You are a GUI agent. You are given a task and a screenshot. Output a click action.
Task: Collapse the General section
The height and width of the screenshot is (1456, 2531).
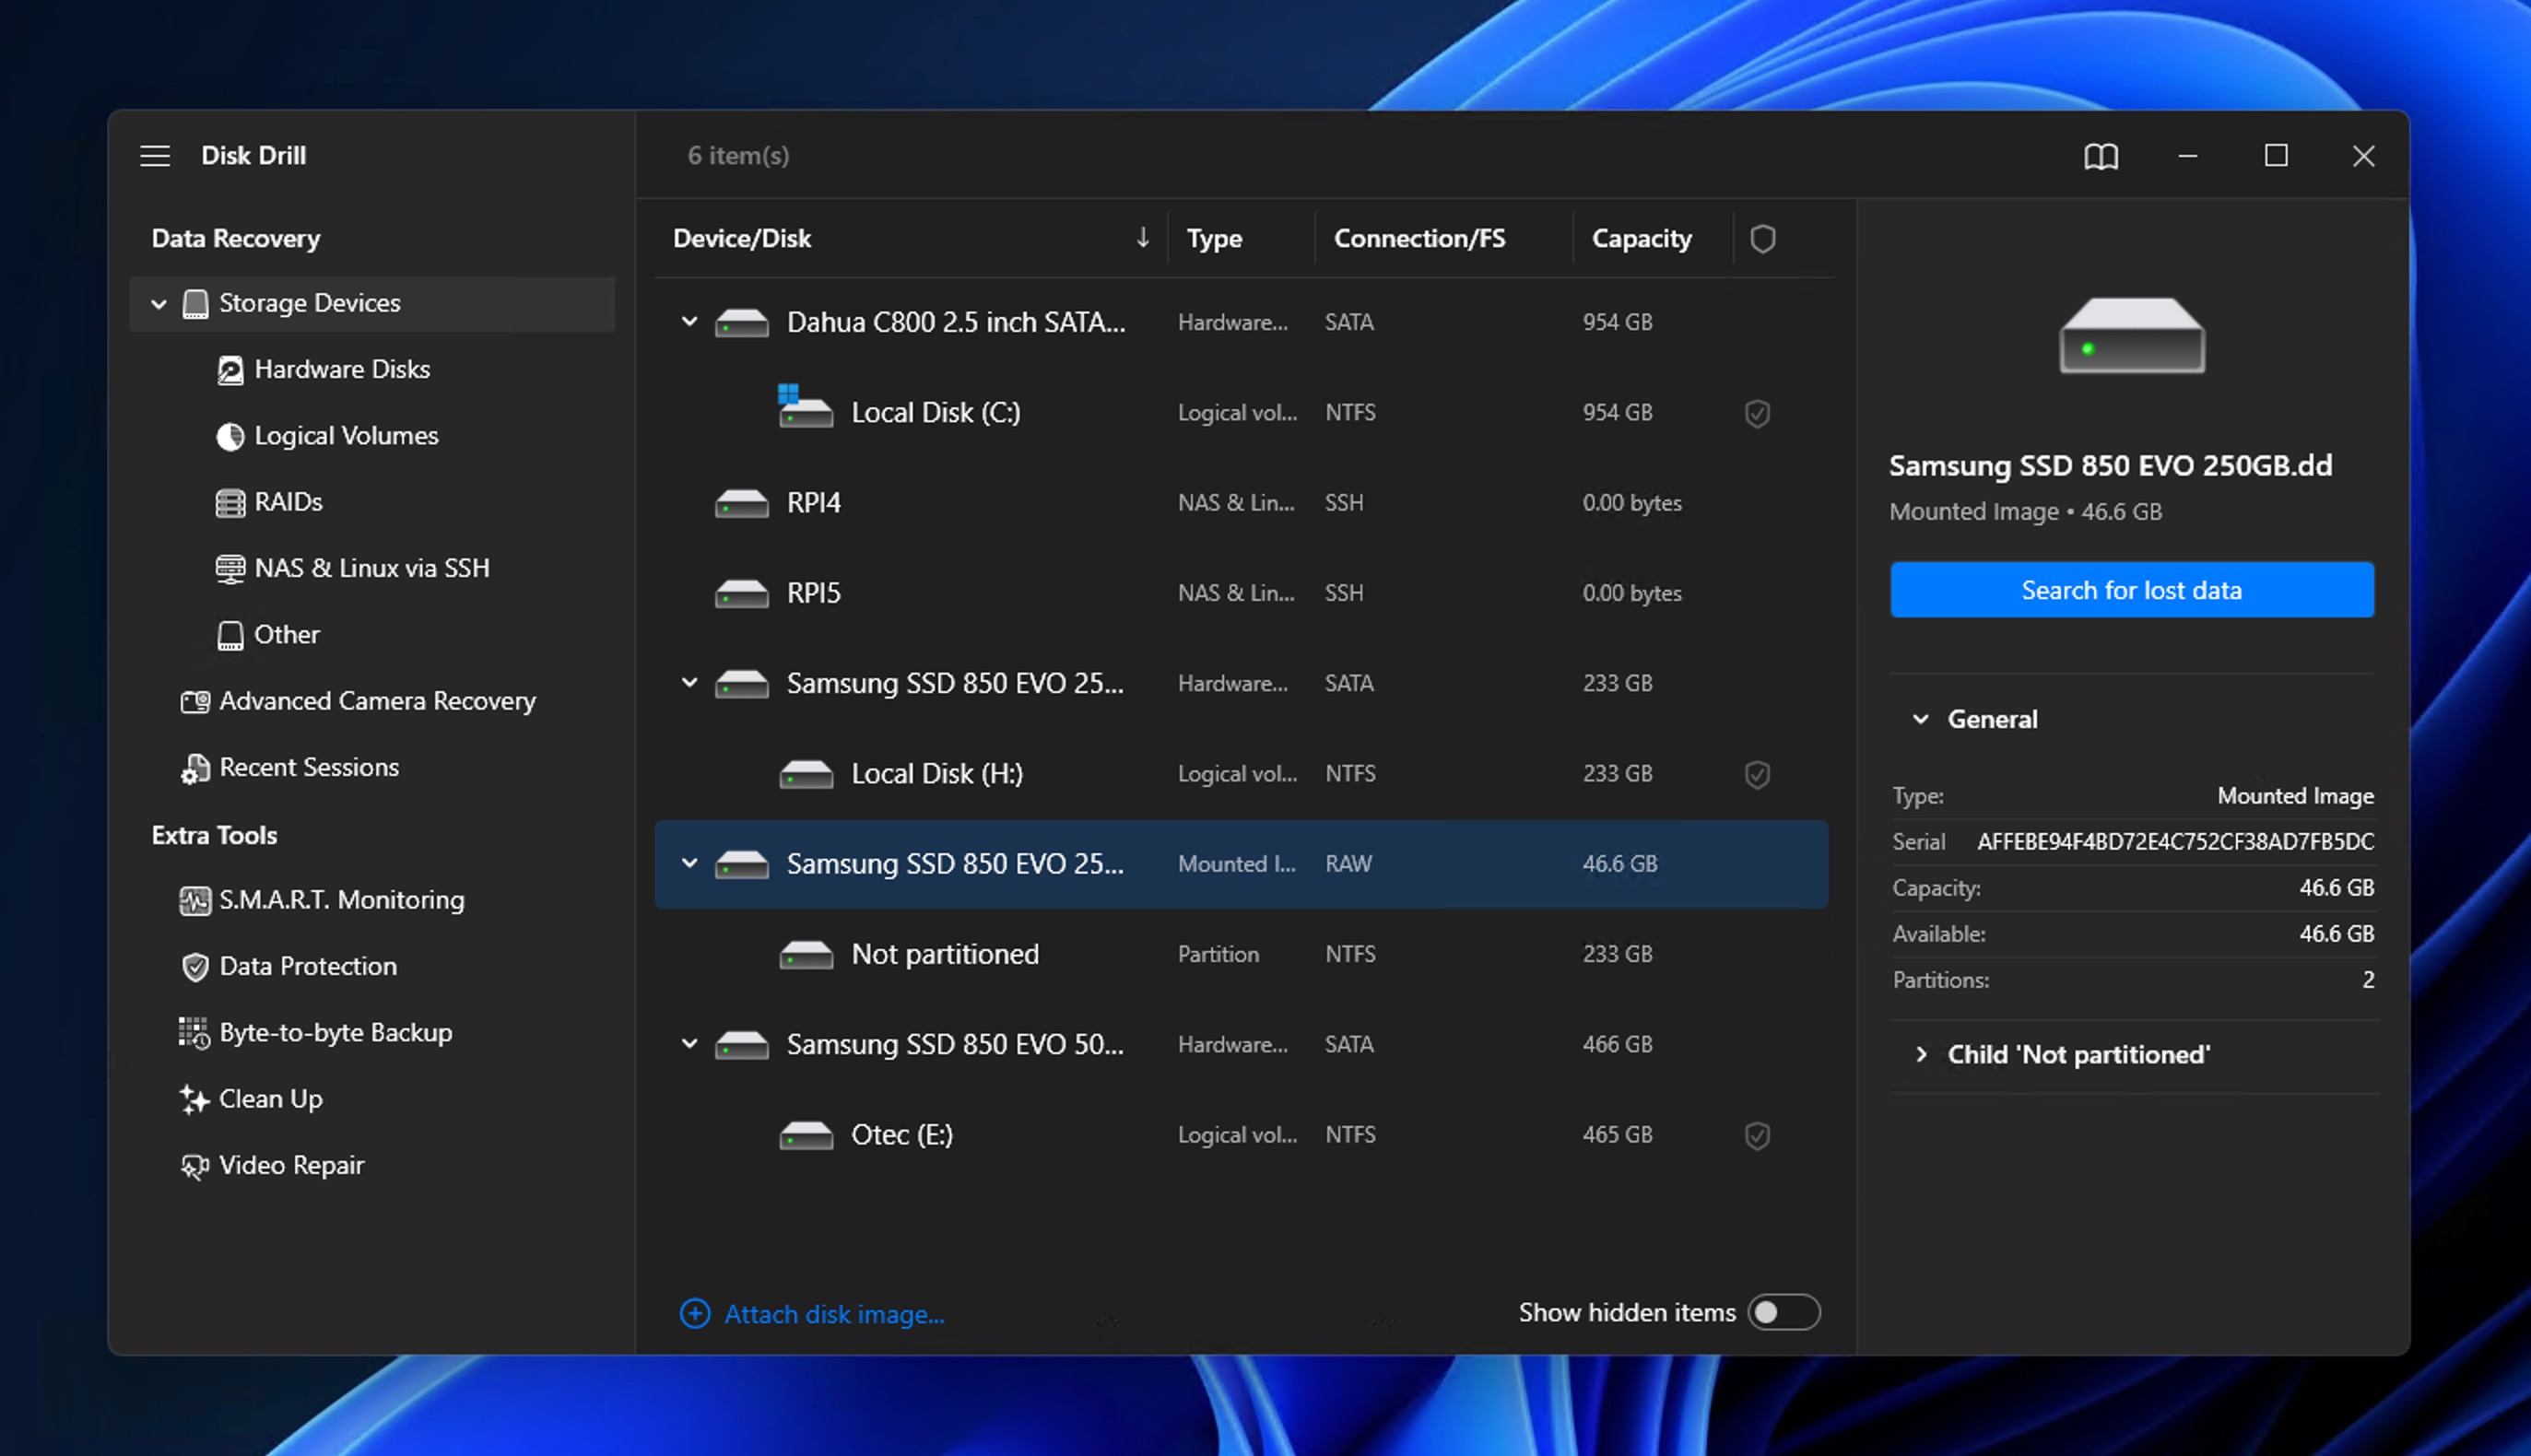[1920, 719]
